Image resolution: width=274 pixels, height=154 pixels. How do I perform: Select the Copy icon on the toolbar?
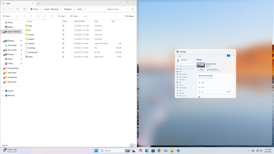point(24,16)
